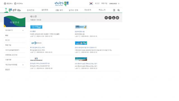179x101 pixels.
Task: Open the 추천메뉴 icon link
Action: click(x=18, y=4)
